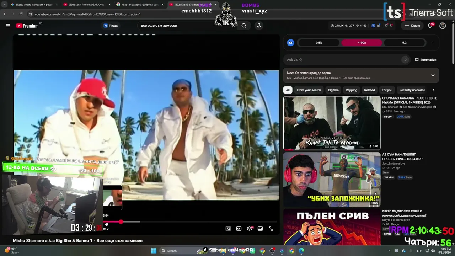Start voice search with the microphone icon
Screen dimensions: 455x256
click(259, 26)
